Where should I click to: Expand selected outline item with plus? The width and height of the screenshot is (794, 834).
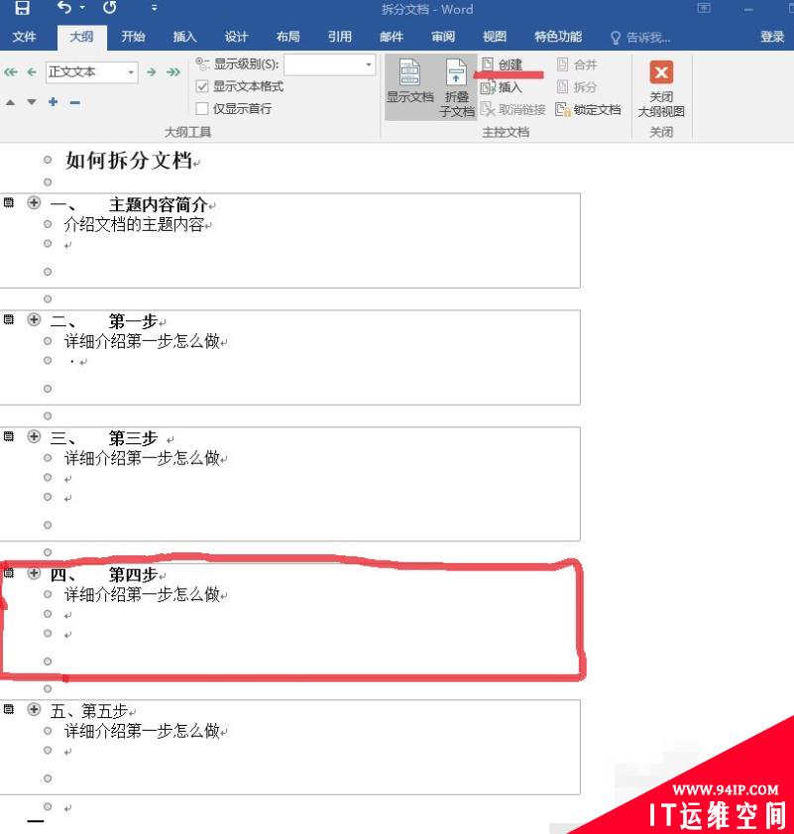(x=54, y=101)
